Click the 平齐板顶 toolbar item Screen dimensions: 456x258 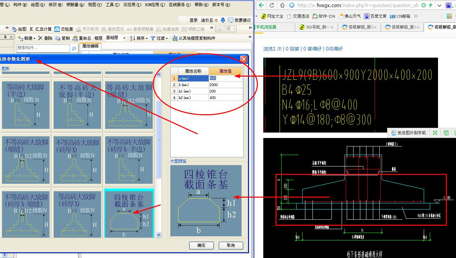point(87,29)
